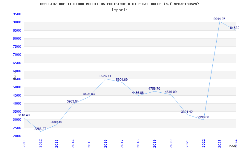Select the 3321.42 data label for 2021
This screenshot has height=149, width=239.
click(x=187, y=112)
